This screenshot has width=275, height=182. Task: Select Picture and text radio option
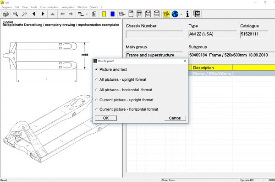(x=96, y=69)
